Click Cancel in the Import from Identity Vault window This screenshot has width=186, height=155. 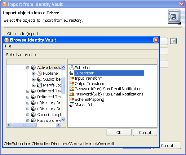tap(170, 145)
